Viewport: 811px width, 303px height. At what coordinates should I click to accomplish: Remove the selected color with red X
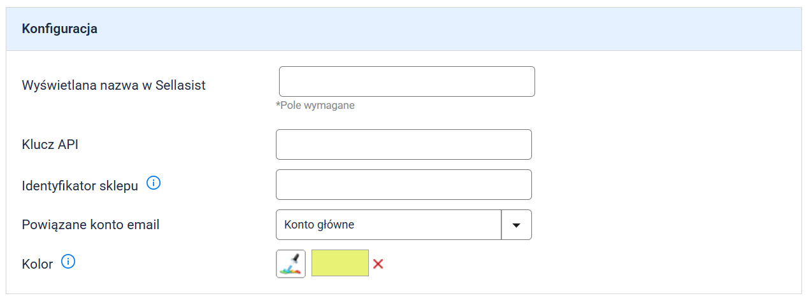[x=378, y=264]
